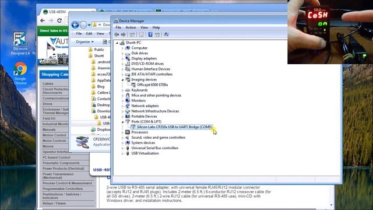Click the Back arrow in Device Manager toolbar
373x210 pixels.
(117, 35)
